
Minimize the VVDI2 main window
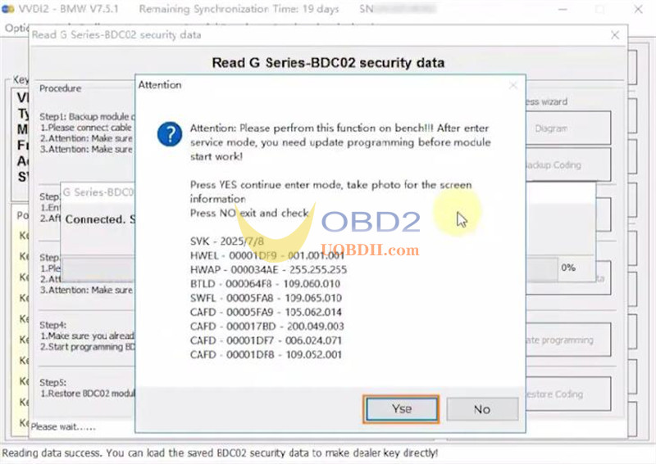click(563, 9)
